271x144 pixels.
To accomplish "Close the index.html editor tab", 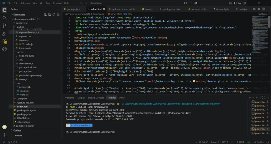I will tap(104, 9).
